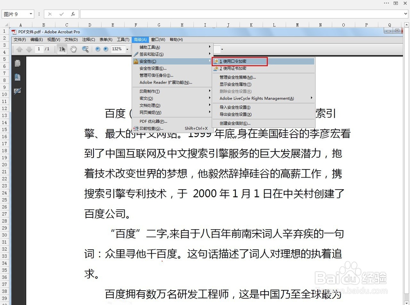Expand the 文档处理(D) submenu arrow
This screenshot has height=305, width=410.
point(210,105)
